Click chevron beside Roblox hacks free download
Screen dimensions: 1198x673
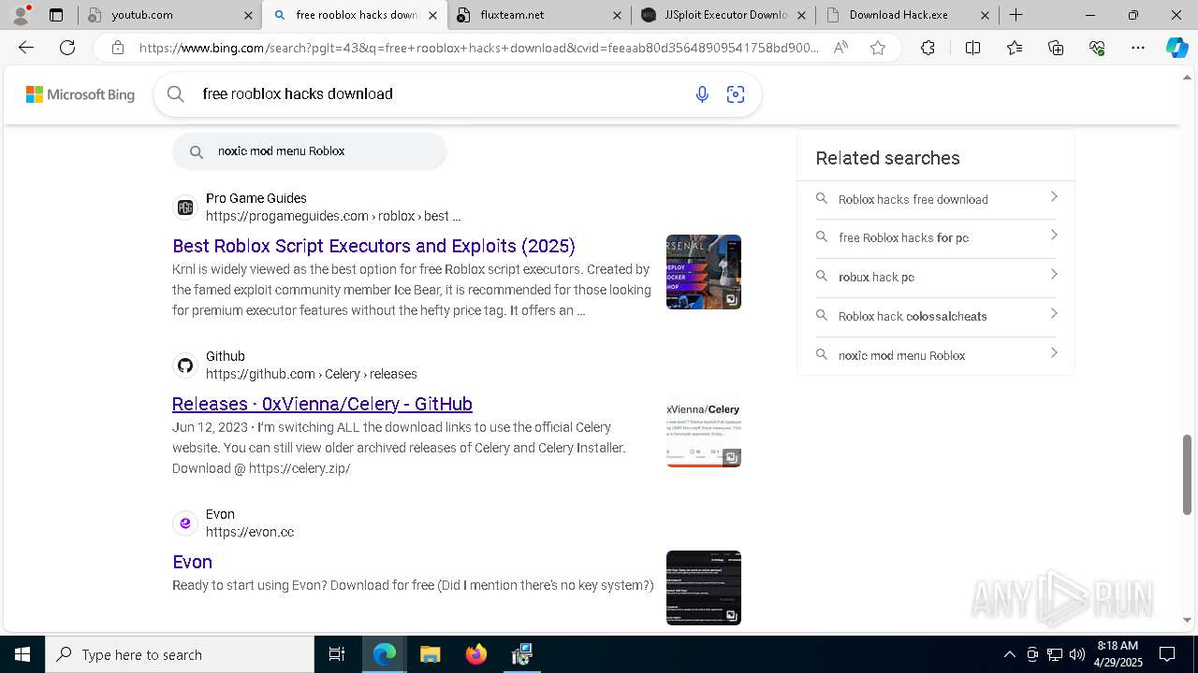(x=1054, y=197)
